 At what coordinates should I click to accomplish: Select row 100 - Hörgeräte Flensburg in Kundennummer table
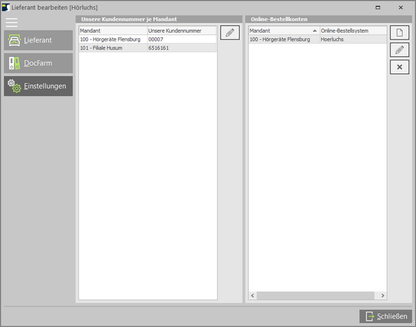tap(112, 39)
